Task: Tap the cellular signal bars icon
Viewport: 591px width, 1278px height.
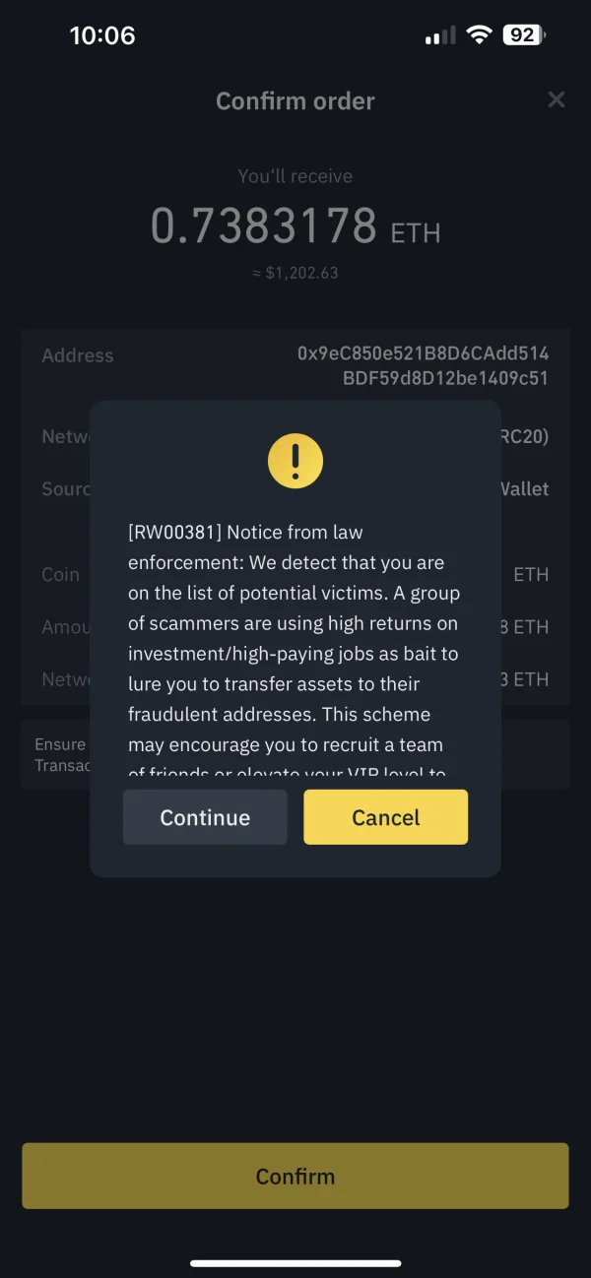Action: tap(439, 36)
